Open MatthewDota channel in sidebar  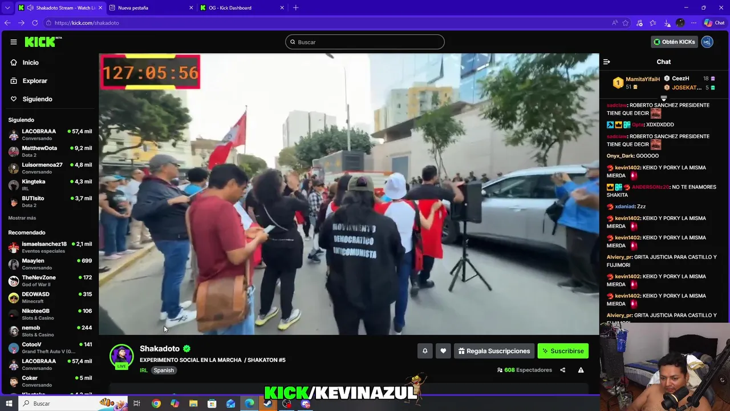pyautogui.click(x=50, y=151)
